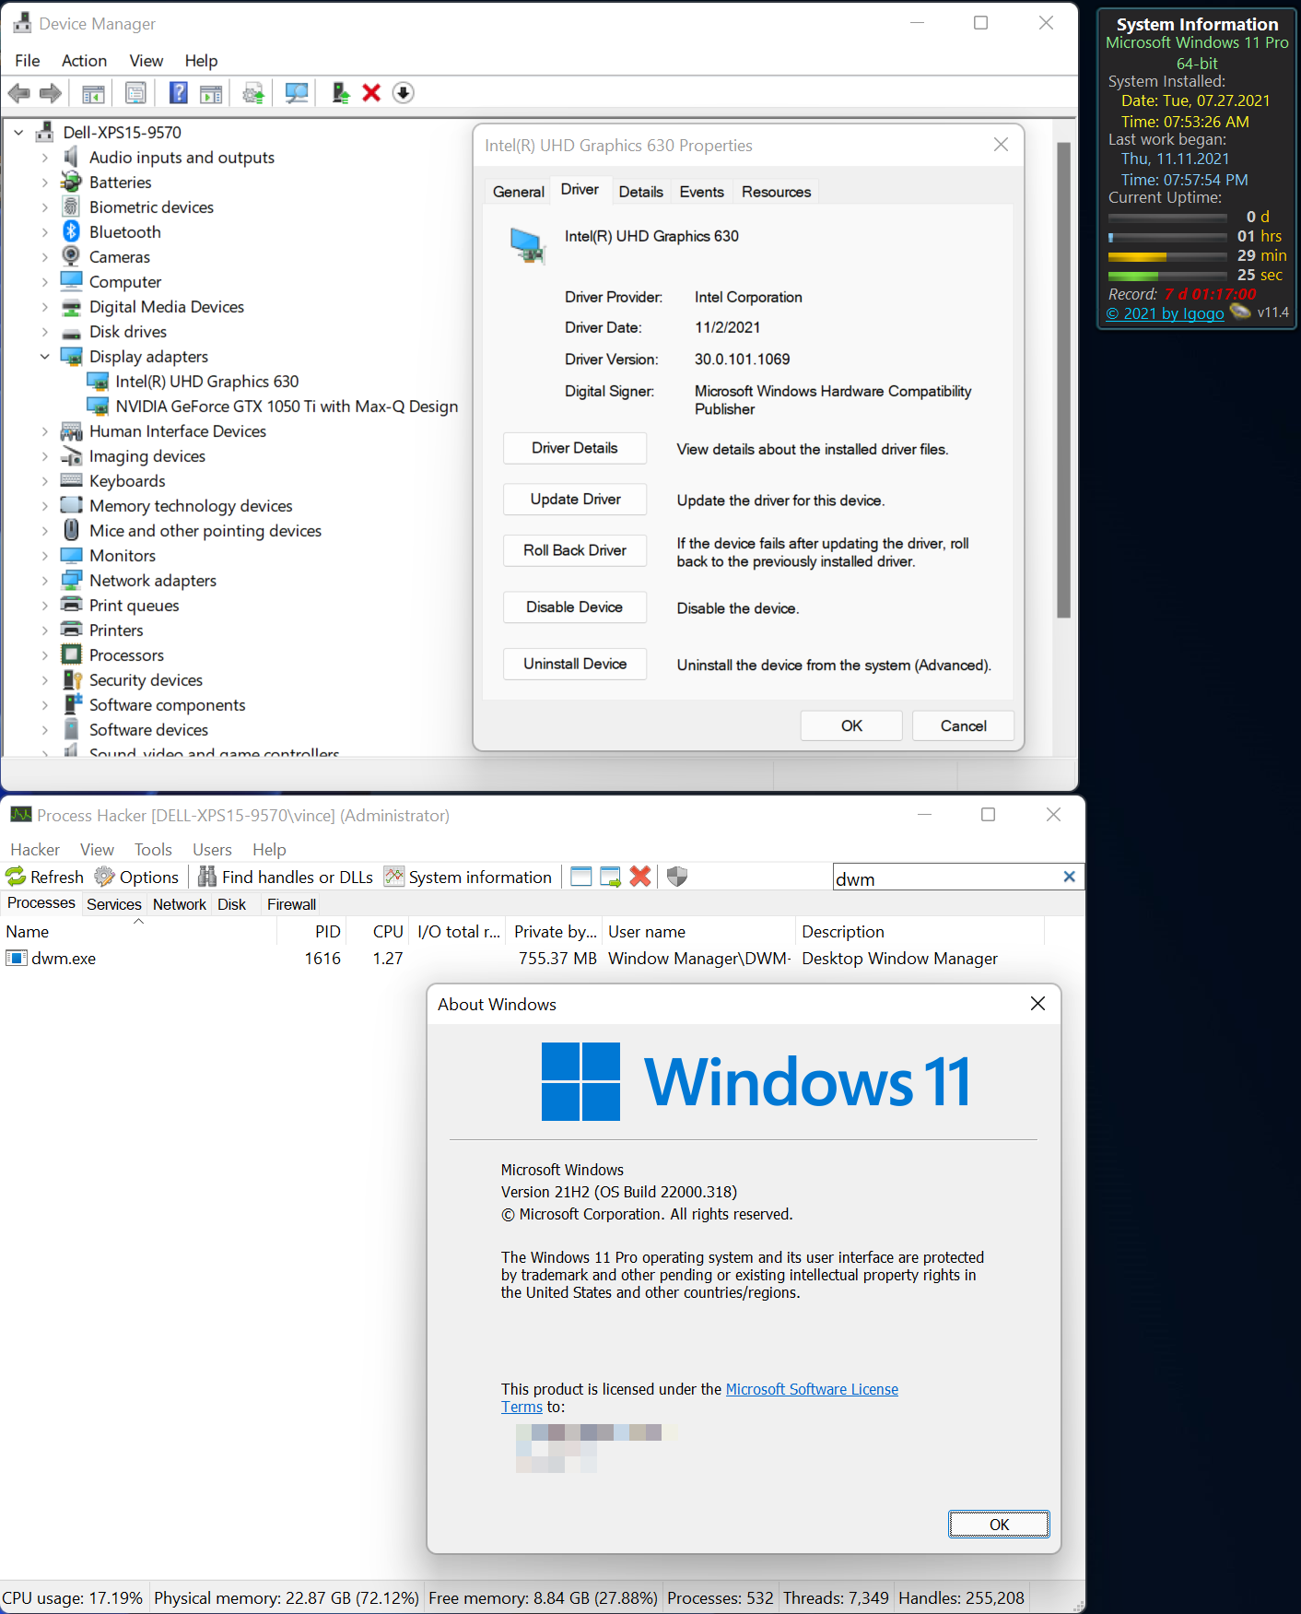
Task: Disable device via the circled down-arrow icon
Action: click(x=403, y=93)
